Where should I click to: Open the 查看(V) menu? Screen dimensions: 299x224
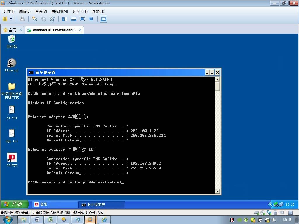(41, 11)
